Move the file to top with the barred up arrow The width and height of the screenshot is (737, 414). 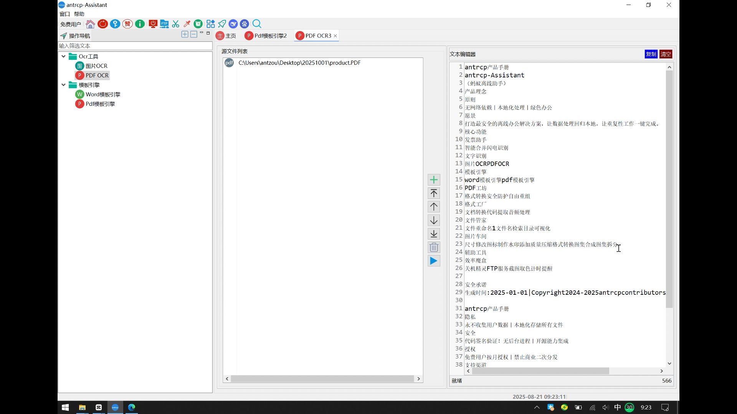[434, 193]
